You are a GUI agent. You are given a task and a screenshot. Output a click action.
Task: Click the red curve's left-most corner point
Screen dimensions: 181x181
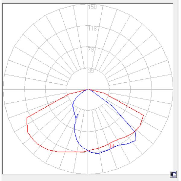27,117
